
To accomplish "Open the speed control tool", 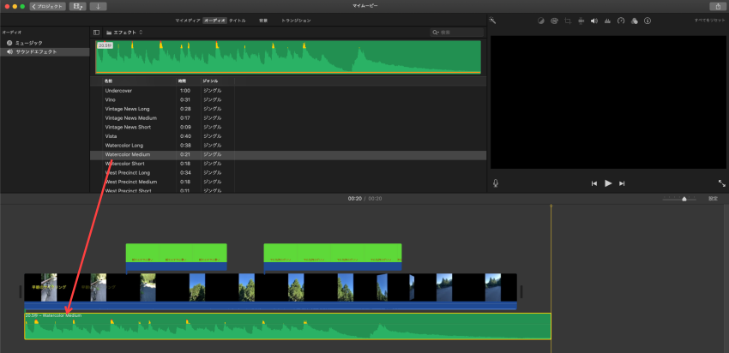I will point(621,20).
